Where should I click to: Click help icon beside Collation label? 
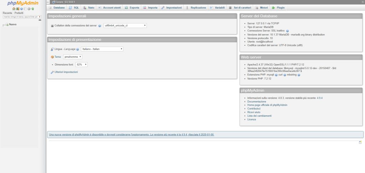100,26
